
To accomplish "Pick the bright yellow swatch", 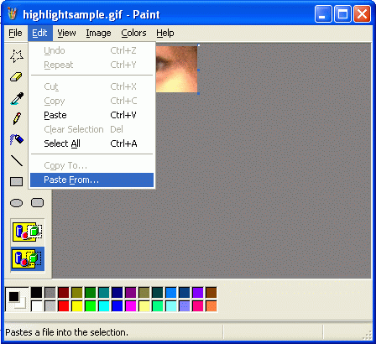I will pyautogui.click(x=77, y=306).
